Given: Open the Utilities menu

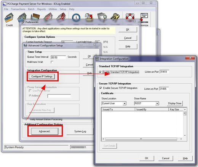Looking at the screenshot, I should pyautogui.click(x=53, y=9).
